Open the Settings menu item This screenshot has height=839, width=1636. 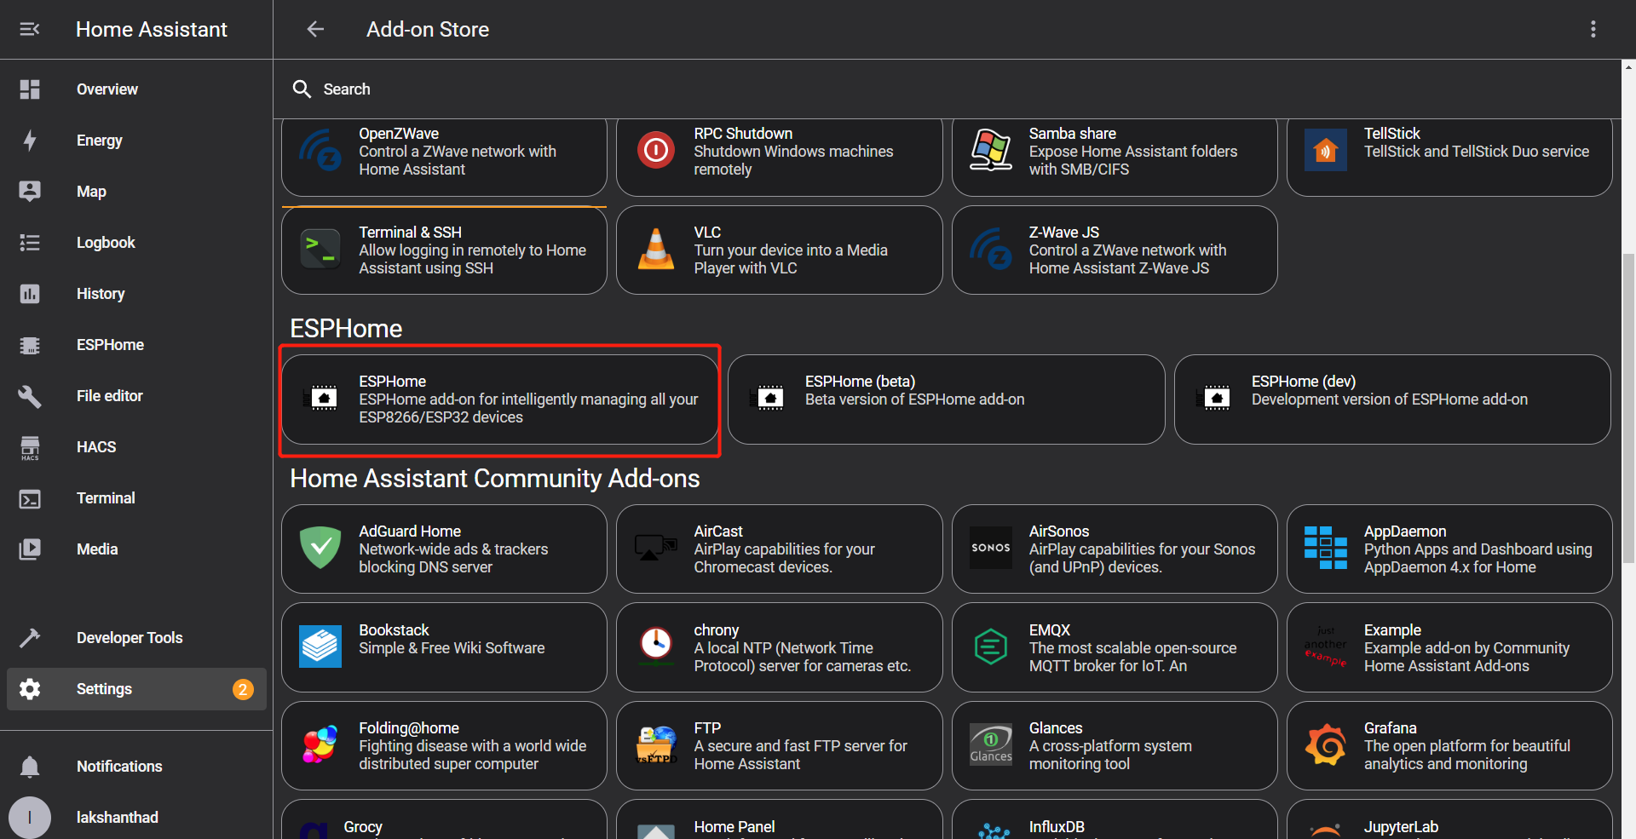pos(136,689)
